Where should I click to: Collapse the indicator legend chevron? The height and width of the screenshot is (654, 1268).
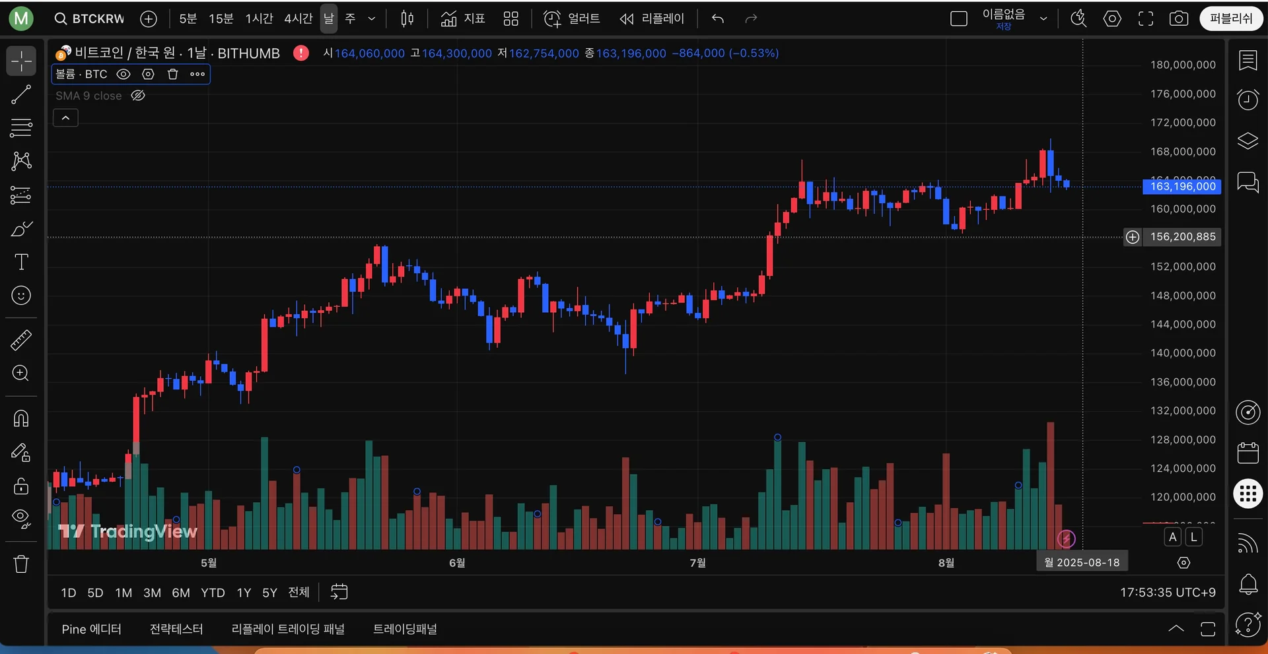click(65, 118)
